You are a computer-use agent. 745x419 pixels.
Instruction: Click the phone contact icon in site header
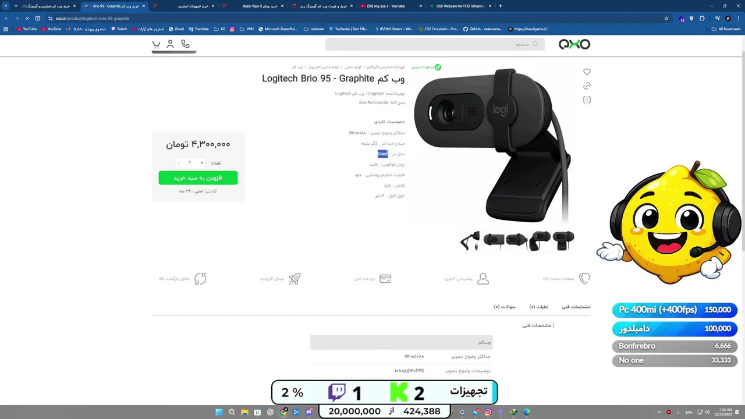[x=185, y=44]
